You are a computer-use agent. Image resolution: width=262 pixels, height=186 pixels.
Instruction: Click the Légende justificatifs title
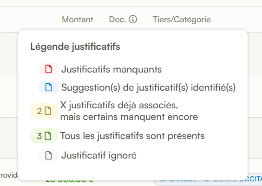coord(75,46)
